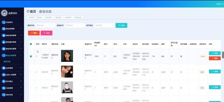224x102 pixels.
Task: Click the teal 查询 search button
Action: pos(121,25)
